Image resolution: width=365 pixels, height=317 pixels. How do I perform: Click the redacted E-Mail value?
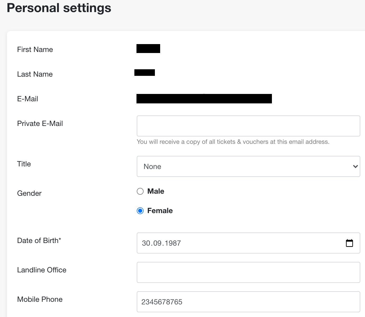click(204, 99)
